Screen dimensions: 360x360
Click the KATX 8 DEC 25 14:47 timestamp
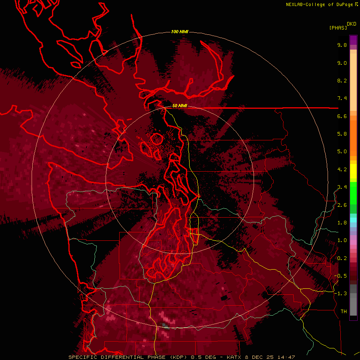tap(261, 357)
